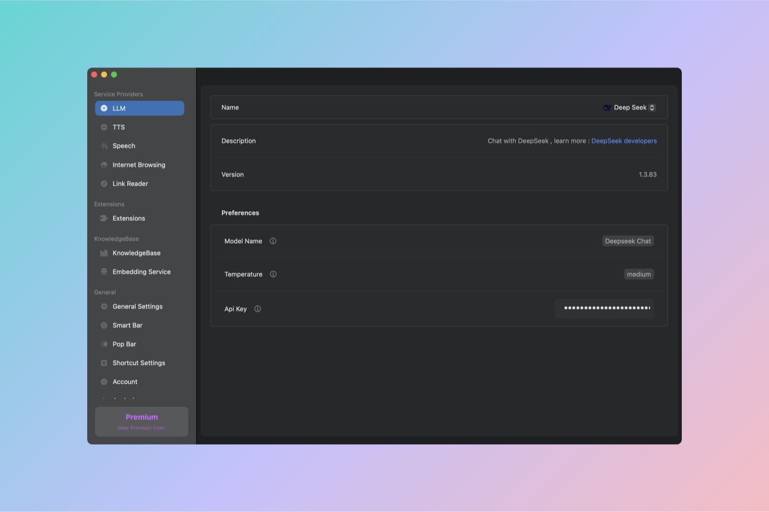This screenshot has width=769, height=512.
Task: Click the Speech waveform icon
Action: point(104,146)
